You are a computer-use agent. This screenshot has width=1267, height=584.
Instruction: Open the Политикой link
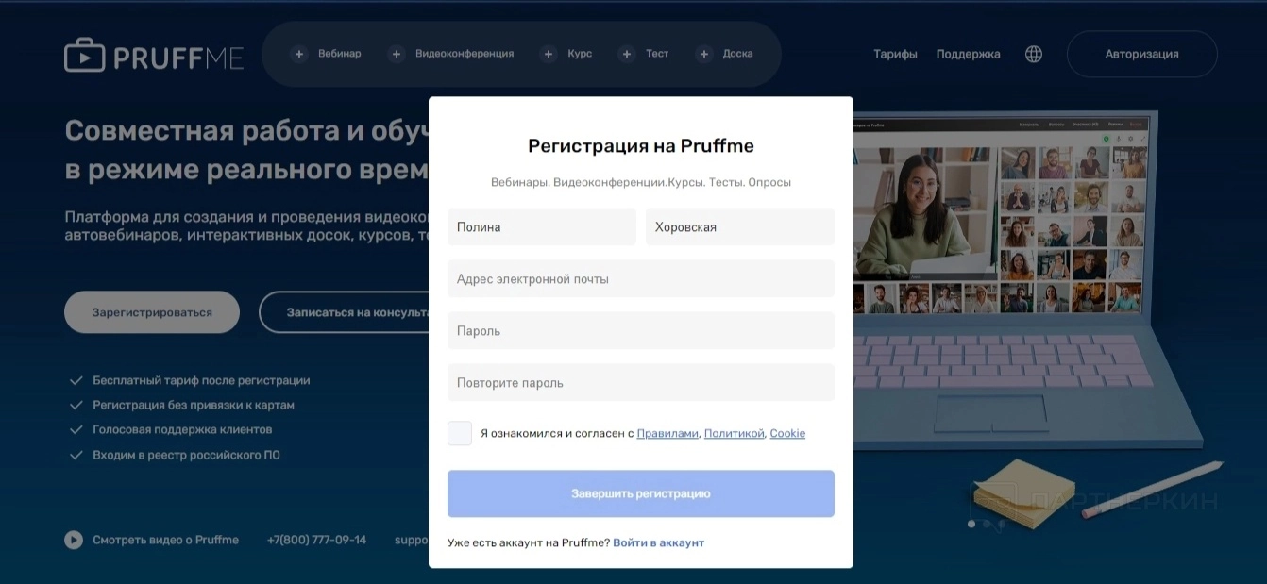[x=734, y=433]
